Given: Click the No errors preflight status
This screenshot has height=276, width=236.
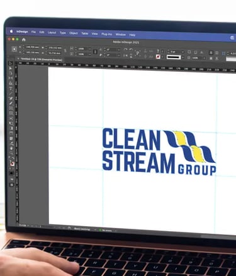Looking at the screenshot, I should 106,231.
